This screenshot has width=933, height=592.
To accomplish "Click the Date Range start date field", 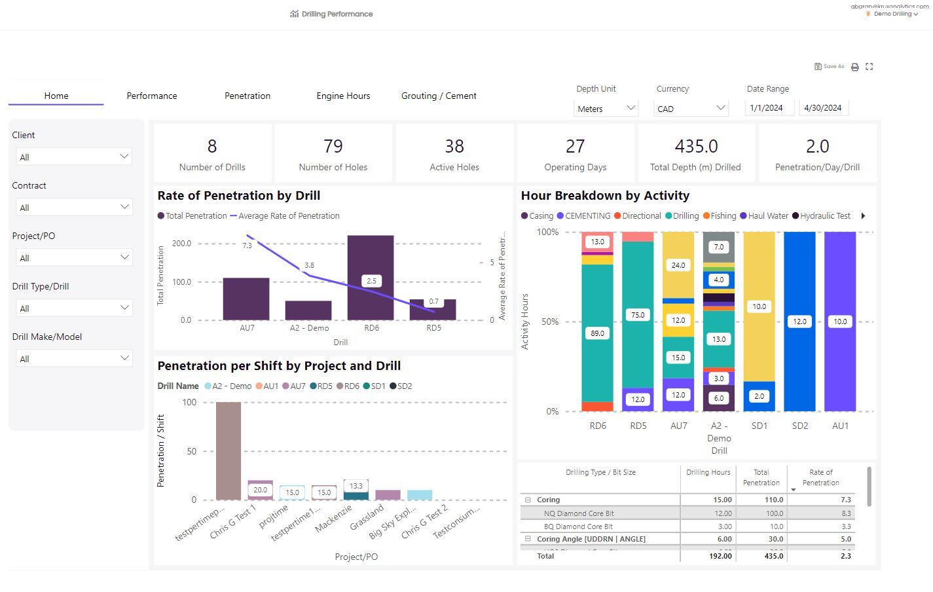I will [769, 107].
